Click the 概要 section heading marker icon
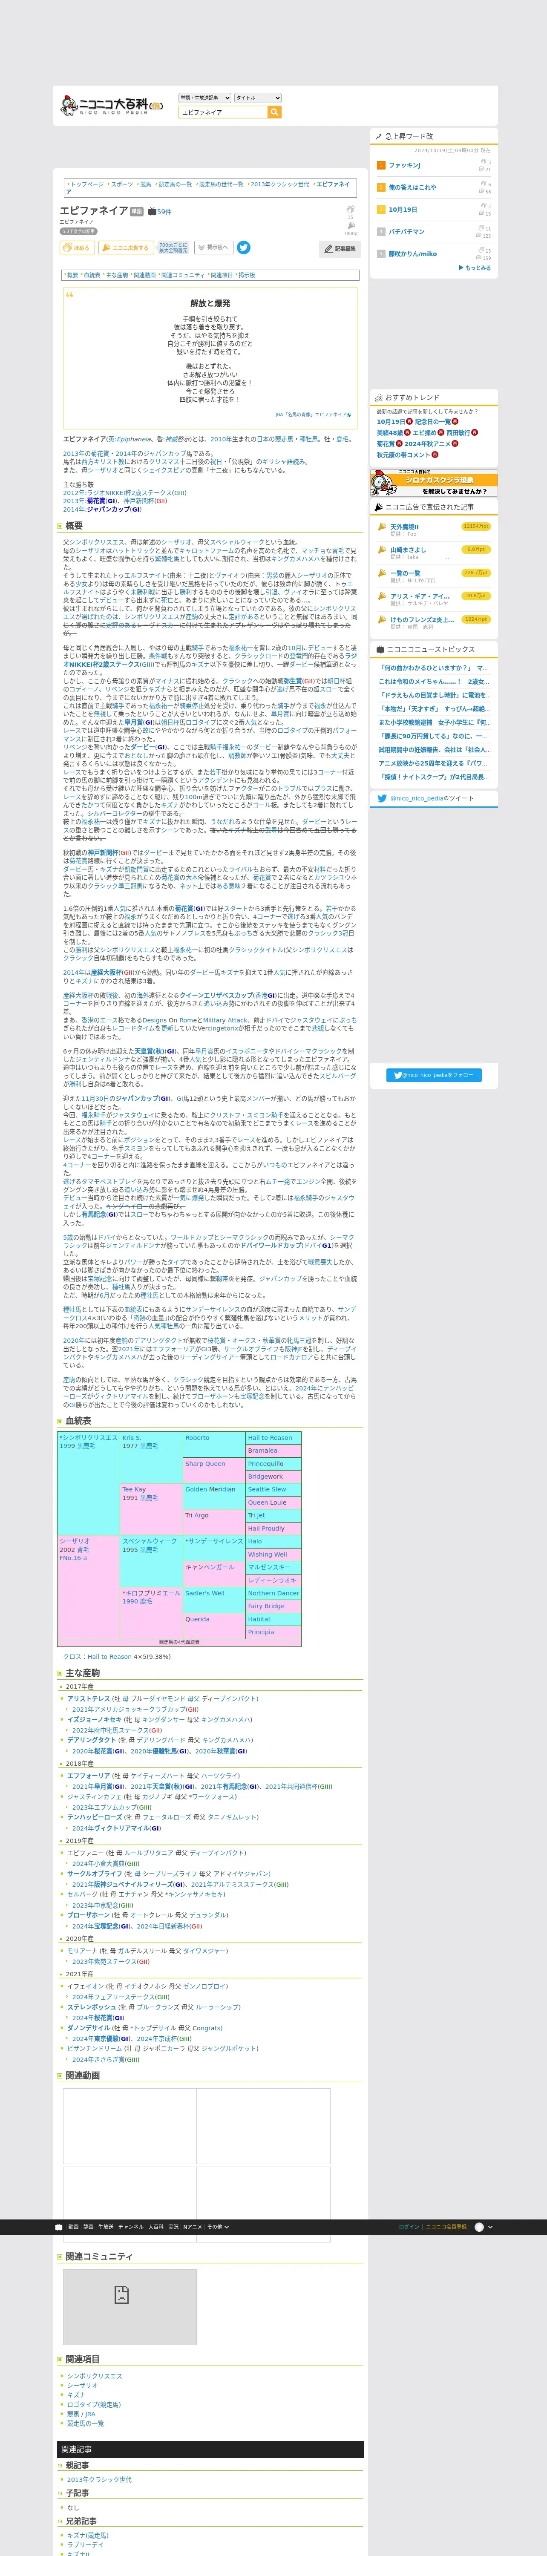Viewport: 547px width, 2556px height. pos(60,526)
